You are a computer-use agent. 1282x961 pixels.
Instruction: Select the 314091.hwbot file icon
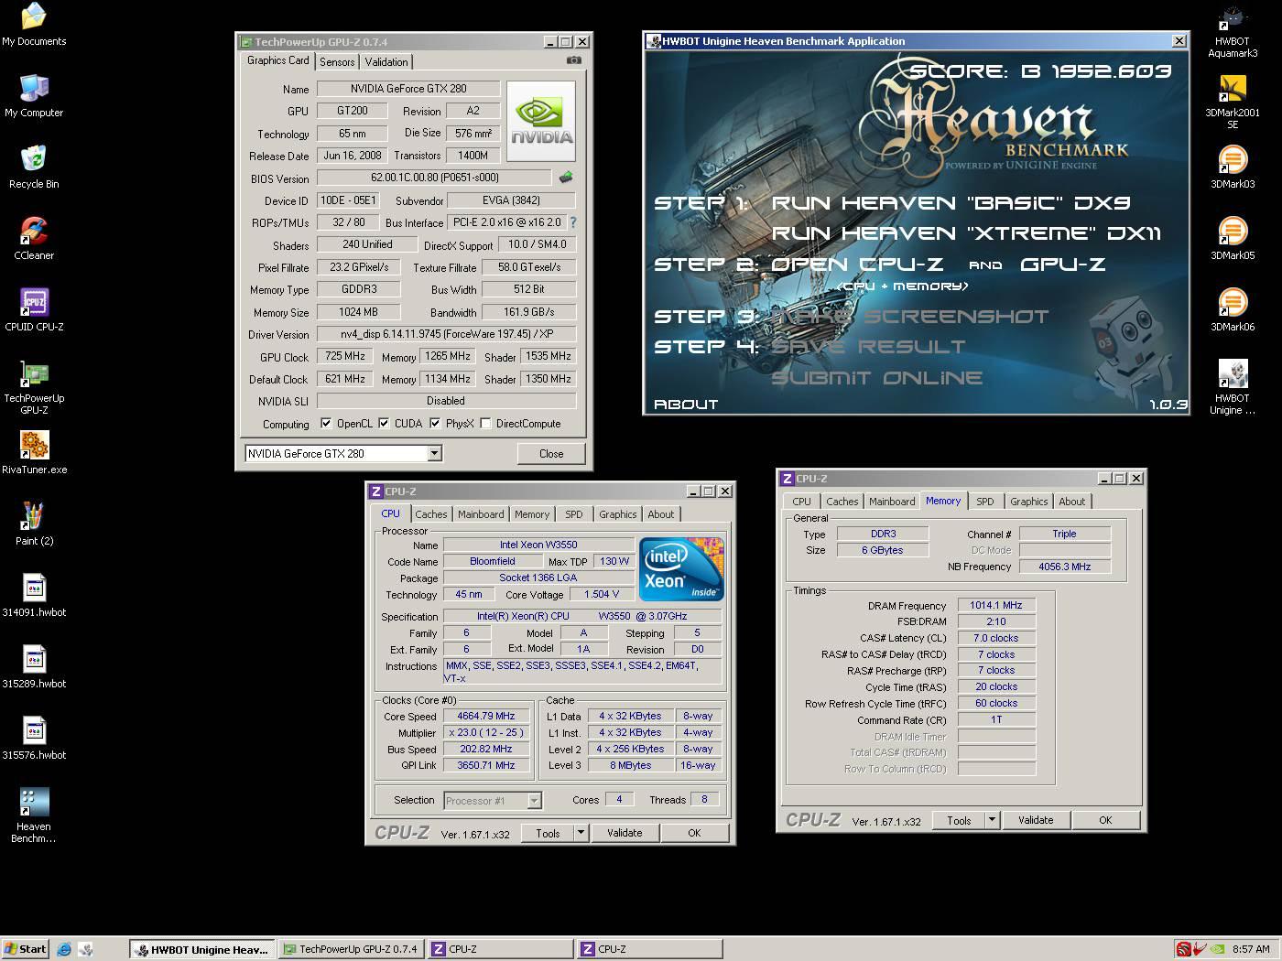[34, 596]
